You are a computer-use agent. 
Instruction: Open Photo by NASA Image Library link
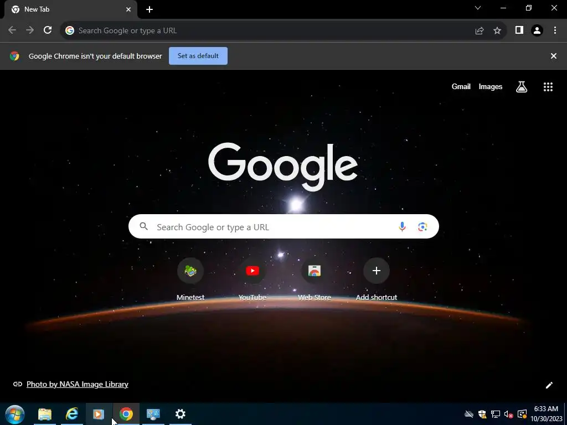click(x=78, y=384)
